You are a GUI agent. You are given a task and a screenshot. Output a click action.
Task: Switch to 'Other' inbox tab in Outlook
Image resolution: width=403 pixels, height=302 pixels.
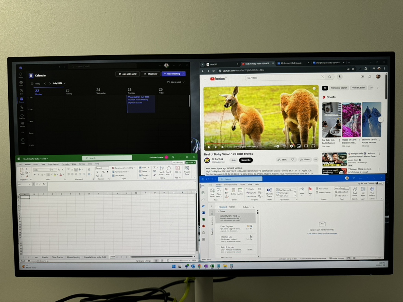232,207
